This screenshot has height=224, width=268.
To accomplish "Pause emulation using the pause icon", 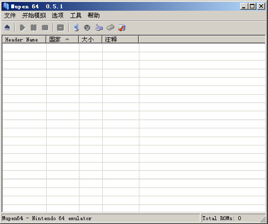I will coord(34,27).
